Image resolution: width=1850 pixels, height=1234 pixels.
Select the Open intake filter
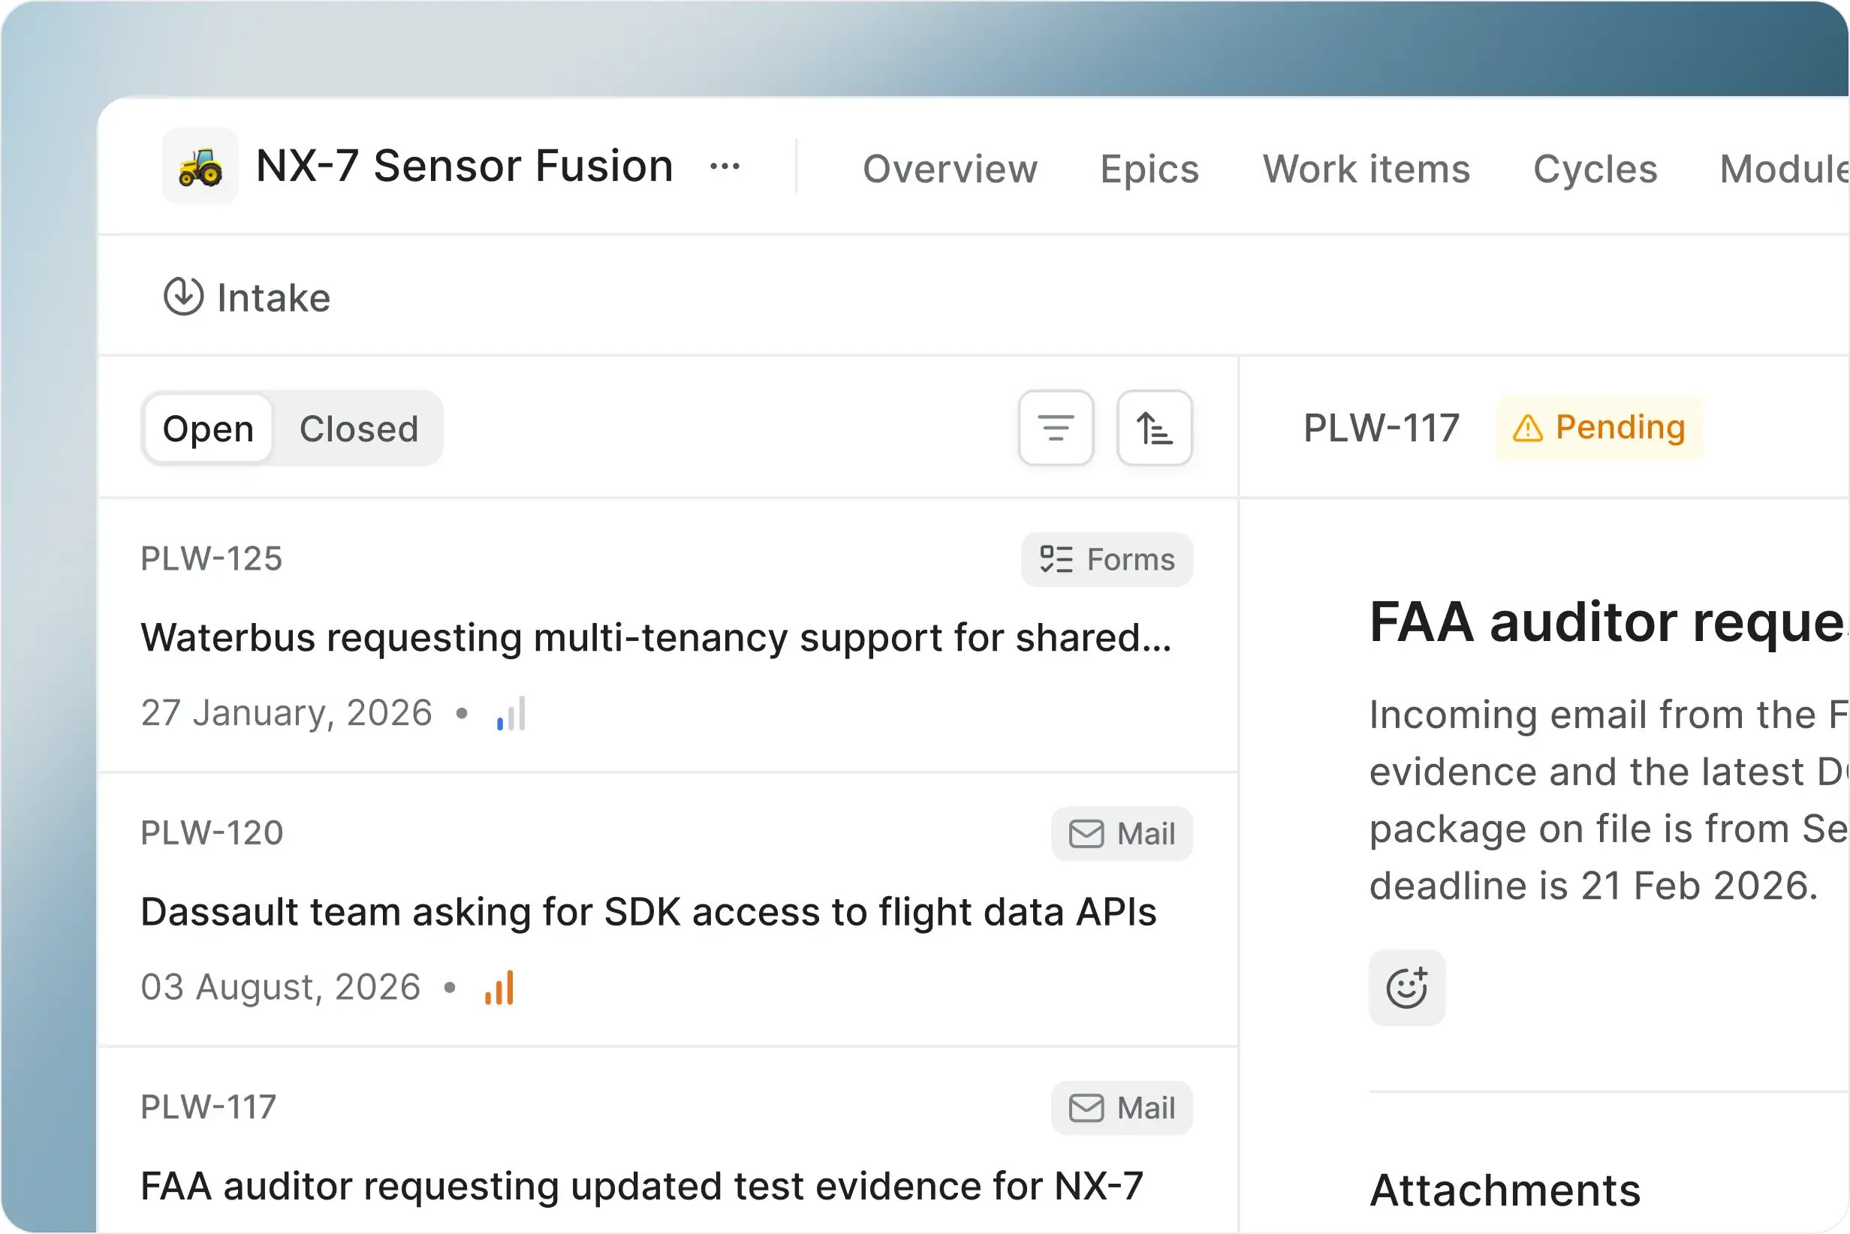[x=207, y=428]
